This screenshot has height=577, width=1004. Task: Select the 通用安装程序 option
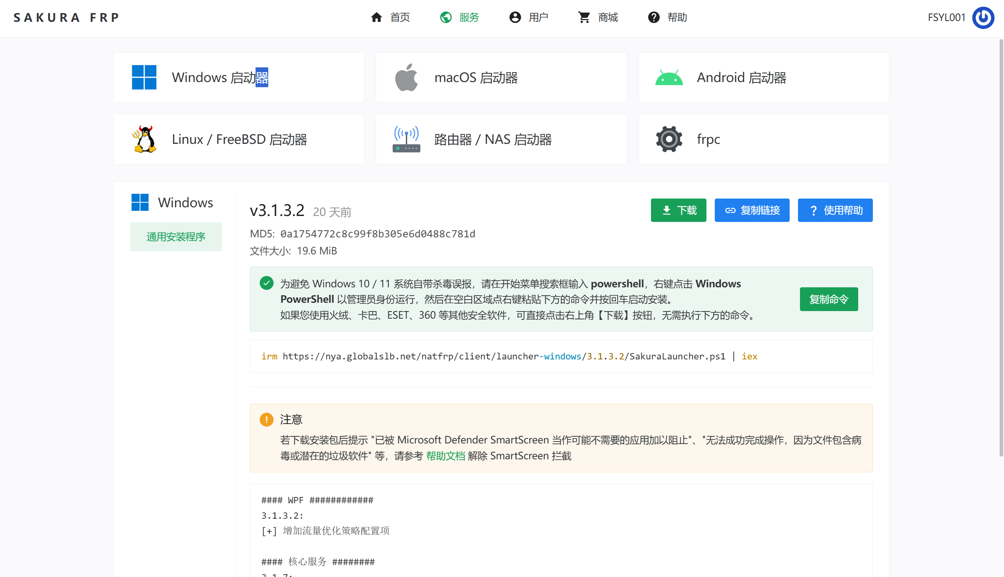coord(176,237)
